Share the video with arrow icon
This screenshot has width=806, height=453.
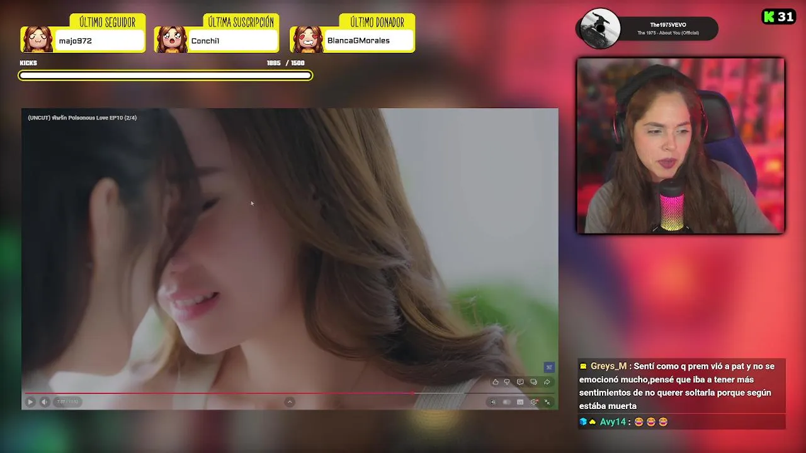(x=547, y=382)
